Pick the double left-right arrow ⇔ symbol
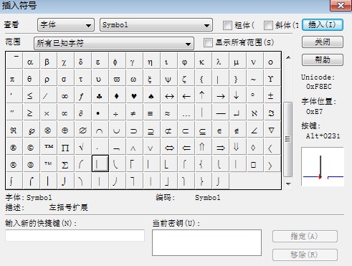This screenshot has height=266, width=352. tap(169, 146)
